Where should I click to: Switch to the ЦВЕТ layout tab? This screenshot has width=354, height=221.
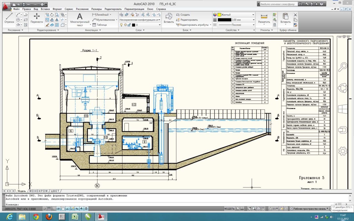click(55, 191)
